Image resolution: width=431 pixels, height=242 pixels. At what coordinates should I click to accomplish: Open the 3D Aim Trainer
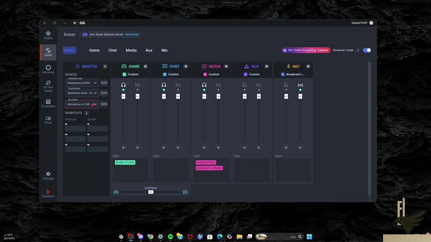pyautogui.click(x=48, y=86)
